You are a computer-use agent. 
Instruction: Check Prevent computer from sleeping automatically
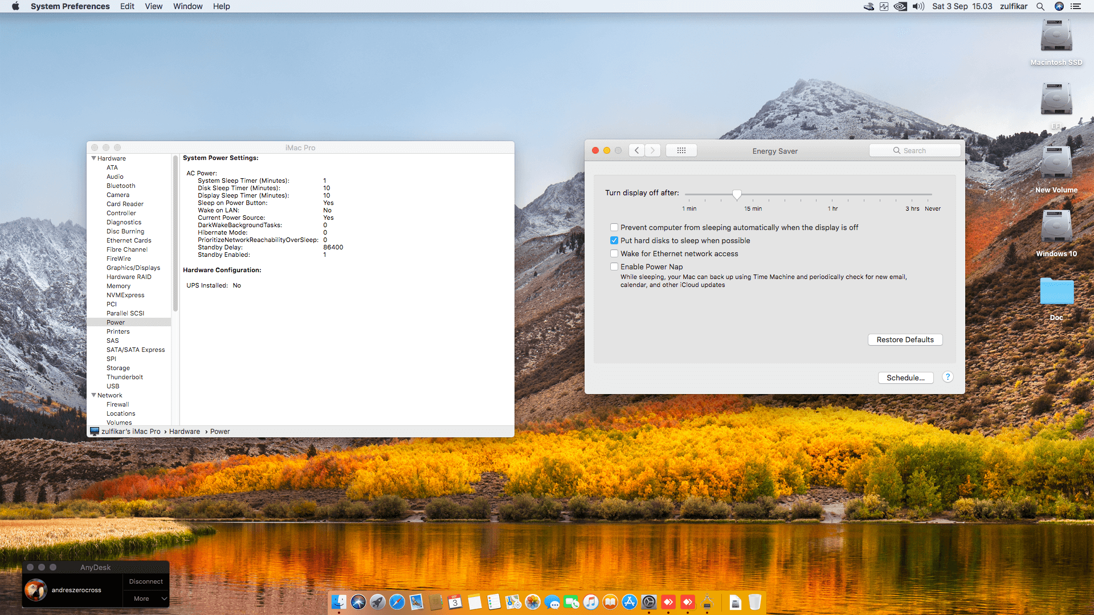(x=614, y=227)
